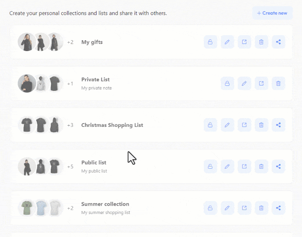The image size is (302, 237).
Task: Click green t-shirt thumbnail in Summer collection
Action: pyautogui.click(x=26, y=208)
